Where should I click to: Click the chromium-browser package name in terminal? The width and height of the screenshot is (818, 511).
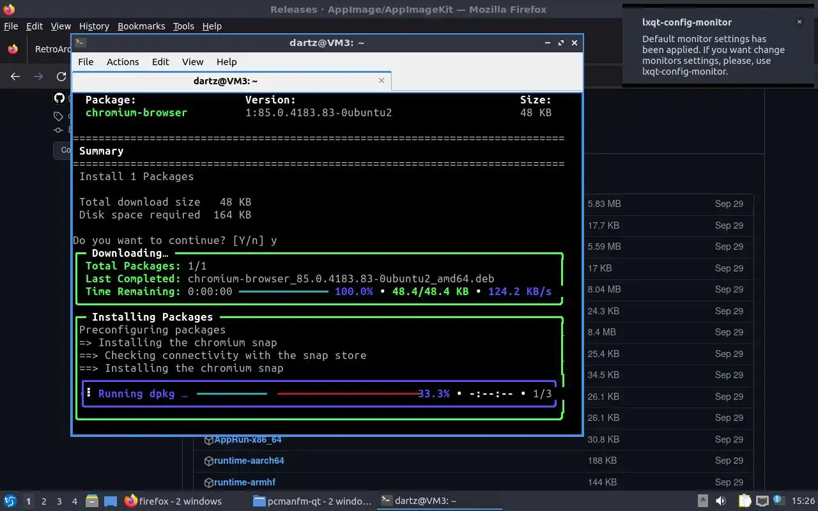pyautogui.click(x=136, y=112)
